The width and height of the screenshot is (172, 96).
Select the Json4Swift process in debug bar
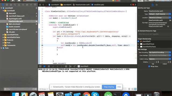point(83,66)
